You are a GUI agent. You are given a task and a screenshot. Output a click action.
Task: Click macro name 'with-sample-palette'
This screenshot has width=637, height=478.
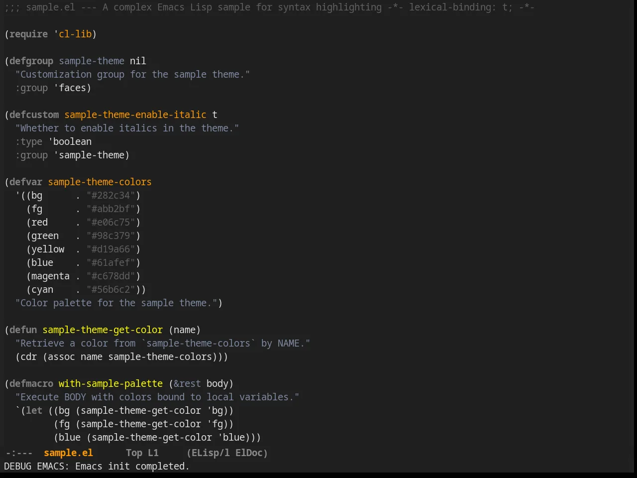coord(110,383)
